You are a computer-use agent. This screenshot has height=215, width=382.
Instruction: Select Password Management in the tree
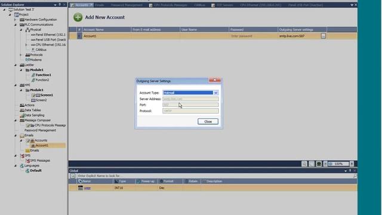pyautogui.click(x=40, y=130)
